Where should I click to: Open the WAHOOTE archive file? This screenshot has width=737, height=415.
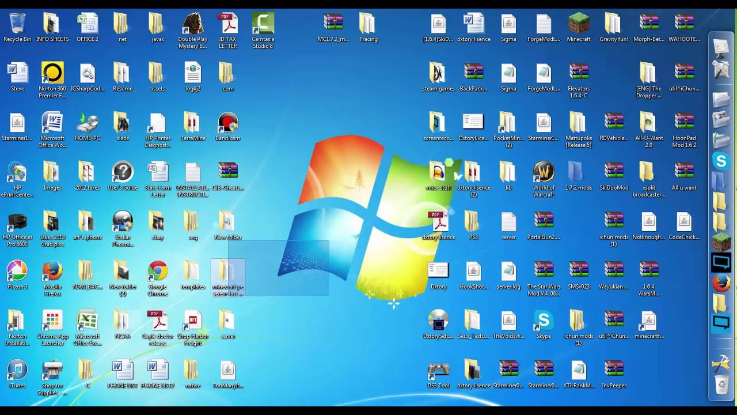[684, 28]
